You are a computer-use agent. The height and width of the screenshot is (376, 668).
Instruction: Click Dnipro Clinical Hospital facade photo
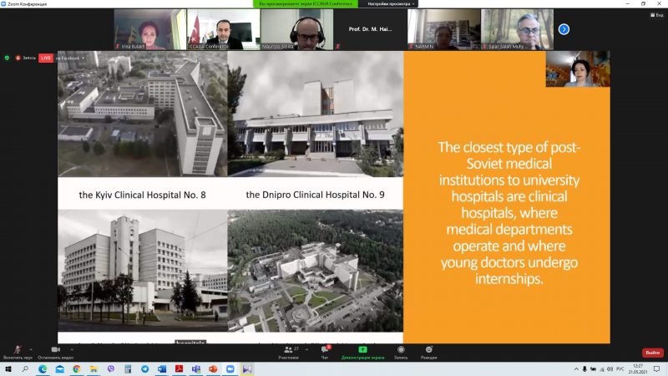[x=316, y=114]
